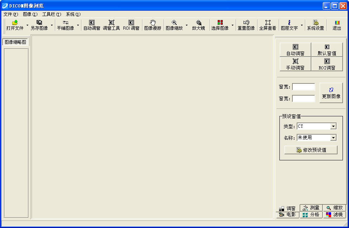Click the 更新图像 button

tap(331, 93)
